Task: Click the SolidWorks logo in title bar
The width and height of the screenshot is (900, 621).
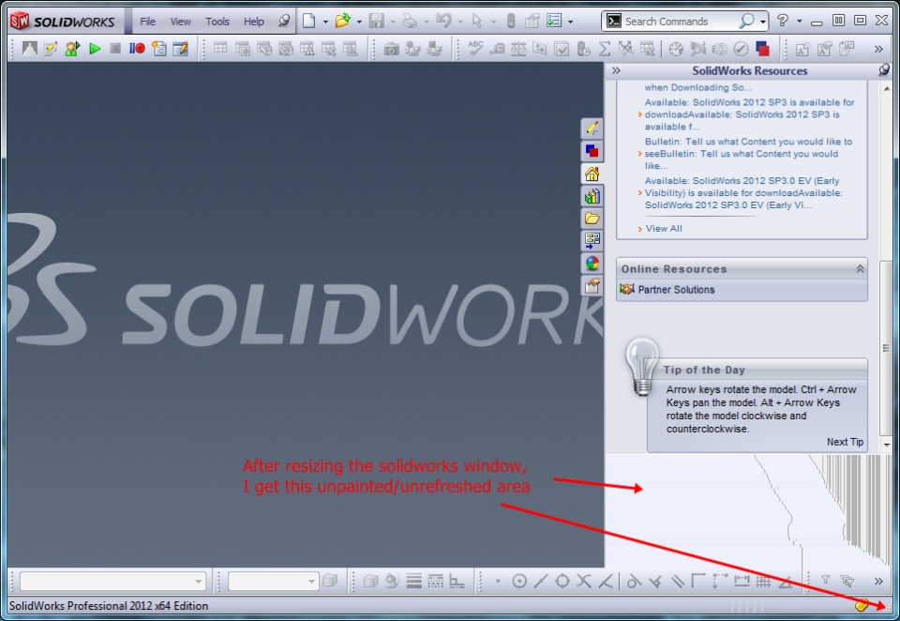Action: [x=62, y=22]
